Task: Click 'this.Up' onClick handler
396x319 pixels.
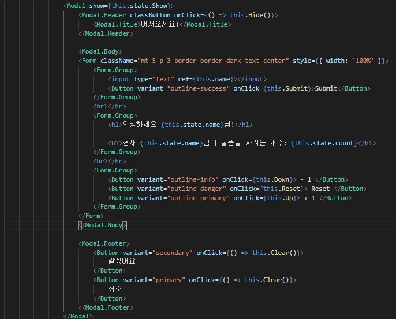Action: click(279, 198)
